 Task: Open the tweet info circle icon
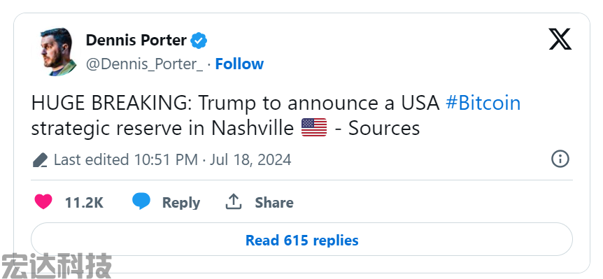coord(560,159)
